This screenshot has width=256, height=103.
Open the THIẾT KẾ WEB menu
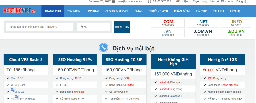[x=158, y=11]
